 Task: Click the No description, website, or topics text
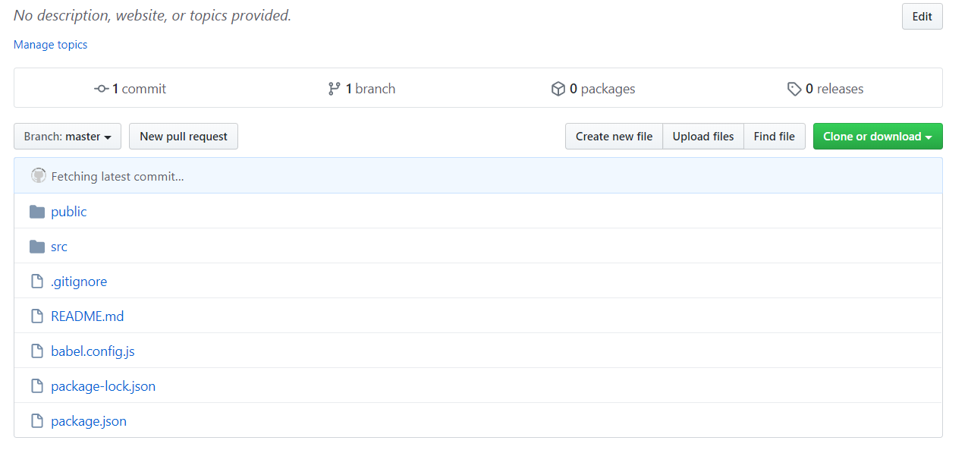(152, 15)
